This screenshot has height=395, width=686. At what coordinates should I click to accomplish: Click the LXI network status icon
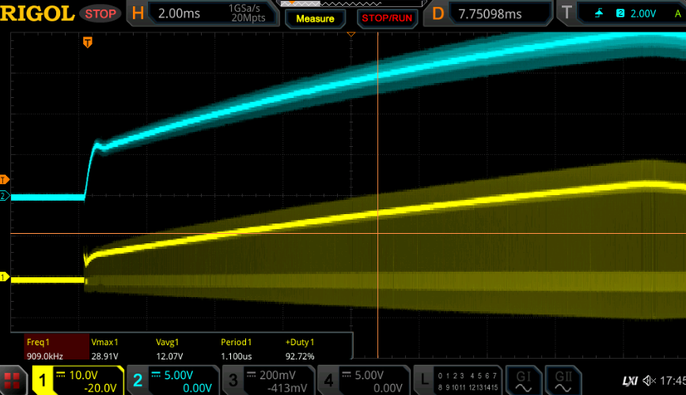click(630, 381)
